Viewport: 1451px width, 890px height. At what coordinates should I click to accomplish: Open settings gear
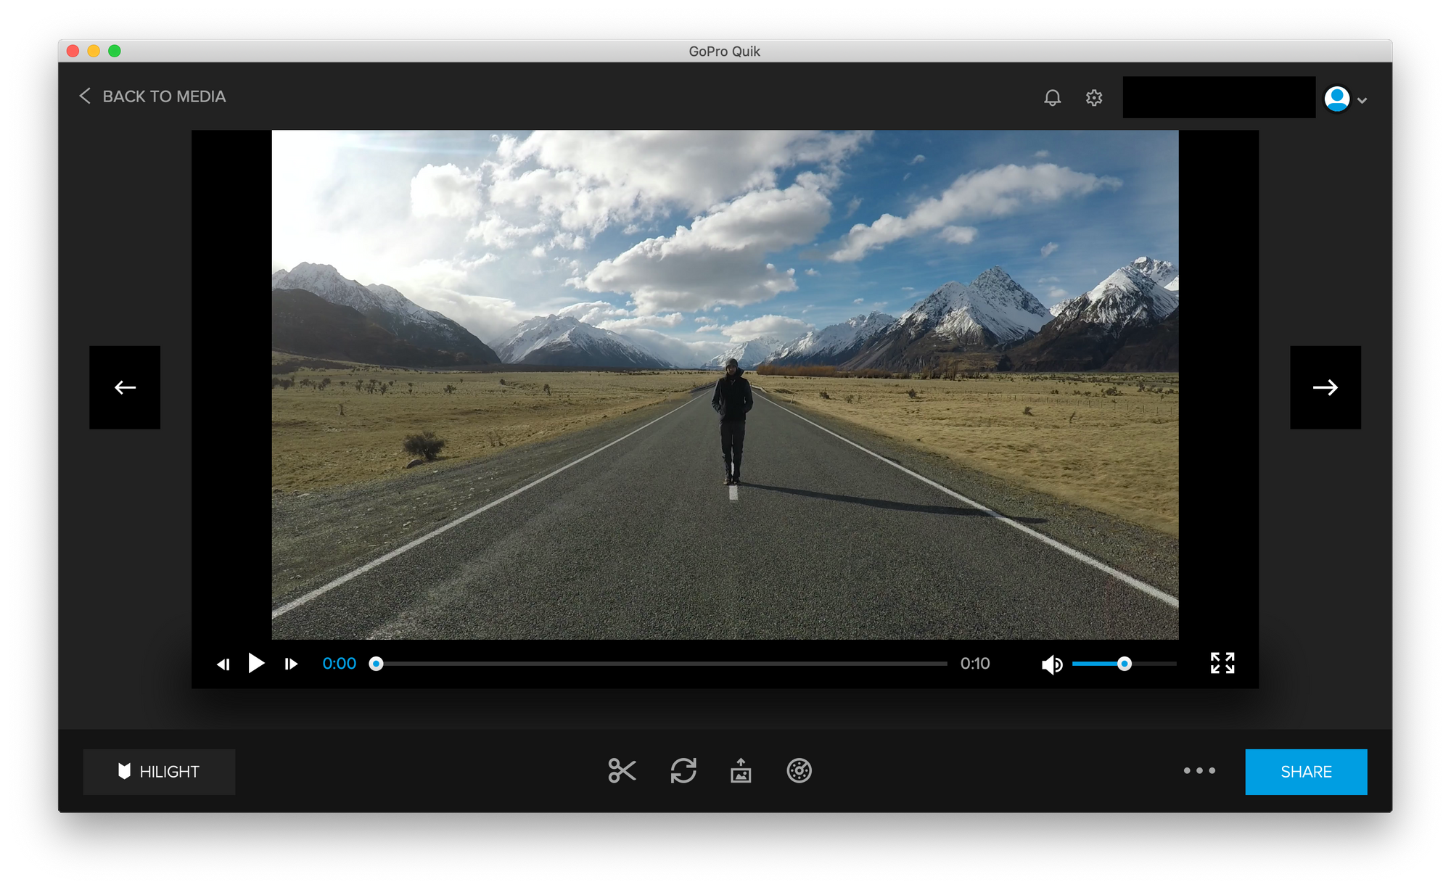pos(1094,97)
